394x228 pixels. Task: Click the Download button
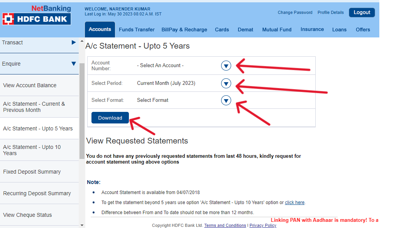110,118
